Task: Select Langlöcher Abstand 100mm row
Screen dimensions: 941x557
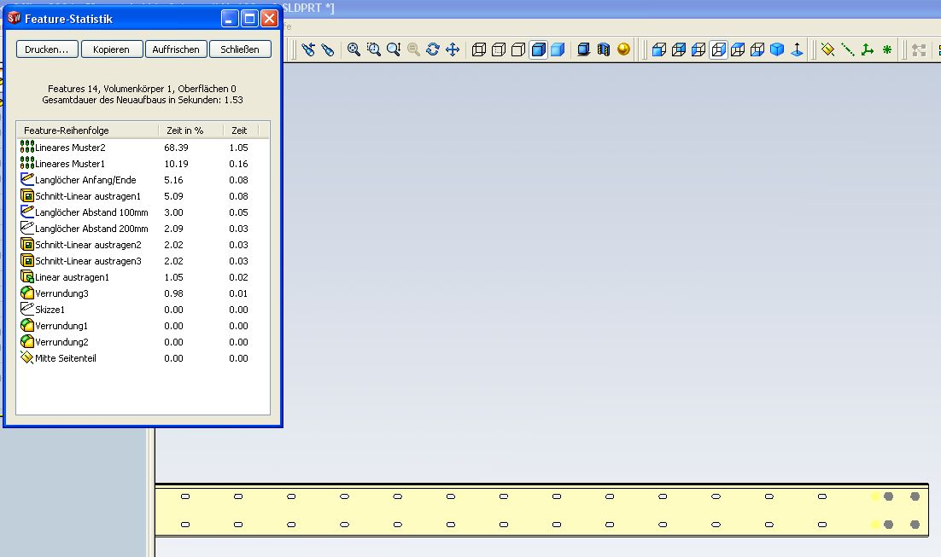Action: [x=143, y=212]
